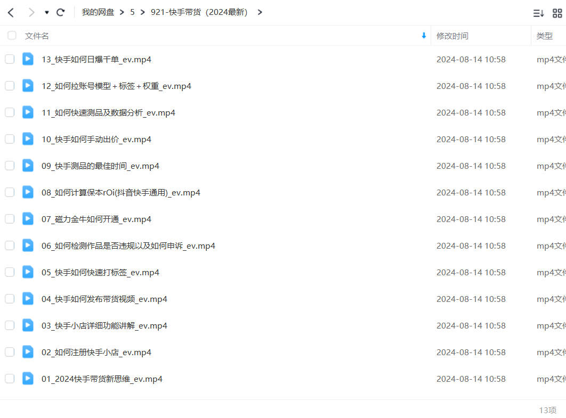Navigate to 我的网盘 in the breadcrumb
The image size is (566, 418).
pos(98,12)
